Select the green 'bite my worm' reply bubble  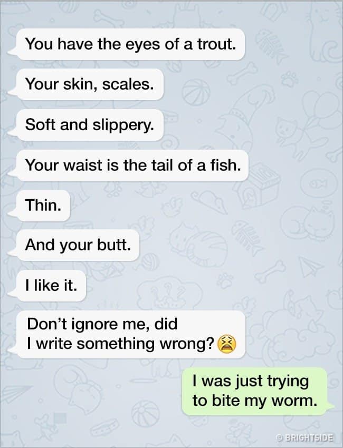[x=254, y=392]
